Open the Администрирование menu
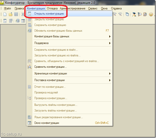The width and height of the screenshot is (156, 138). point(73,8)
